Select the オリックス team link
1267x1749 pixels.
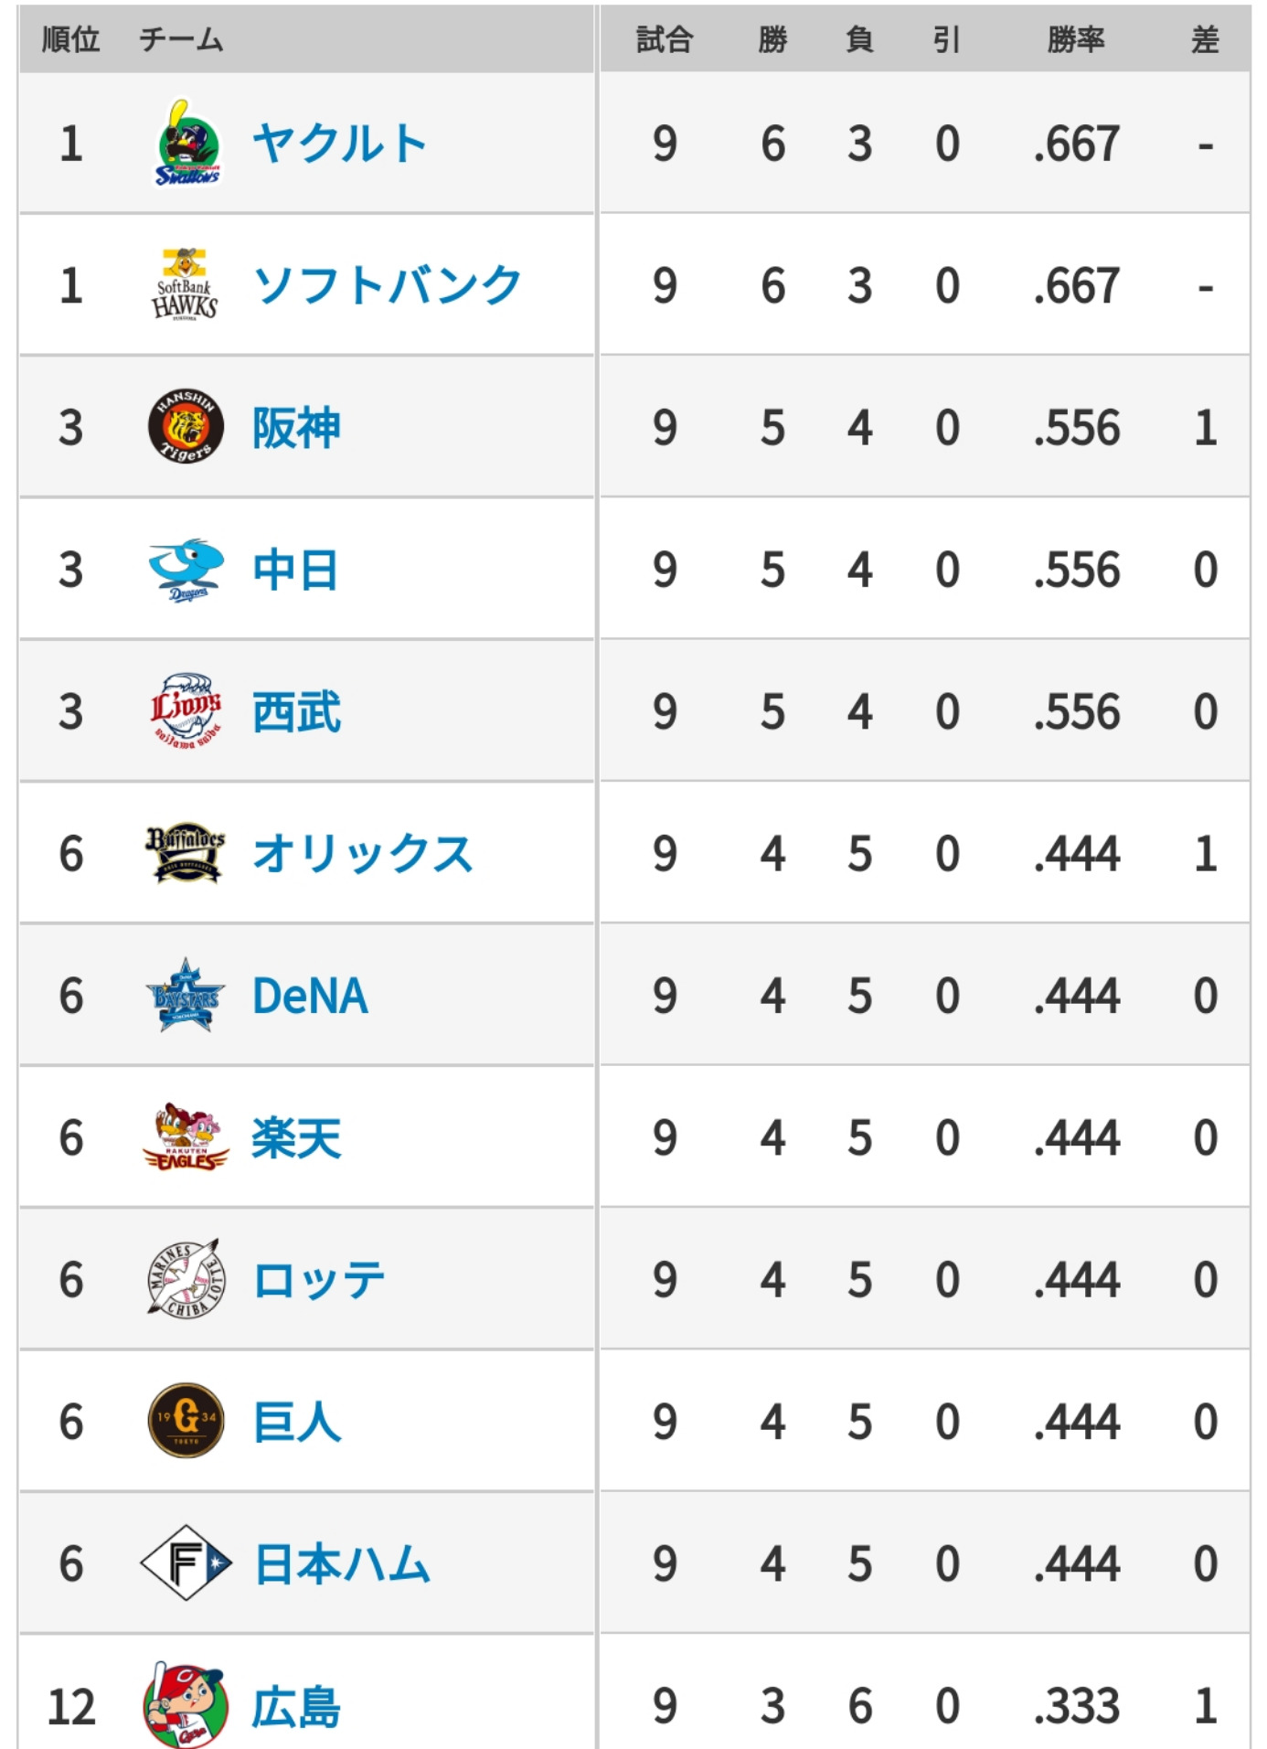[x=363, y=853]
